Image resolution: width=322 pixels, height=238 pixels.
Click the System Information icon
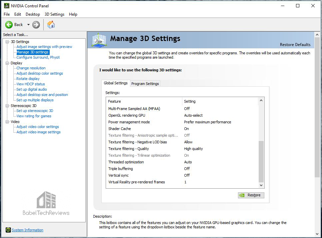pyautogui.click(x=8, y=230)
